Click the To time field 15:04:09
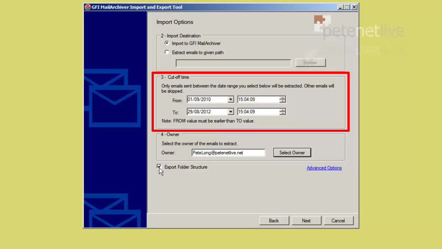 [258, 112]
